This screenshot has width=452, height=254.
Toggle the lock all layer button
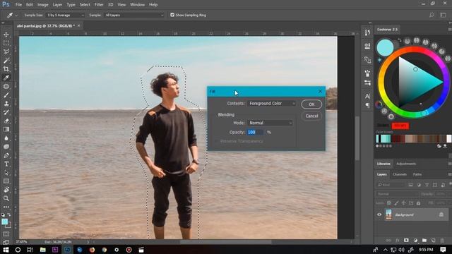[418, 203]
